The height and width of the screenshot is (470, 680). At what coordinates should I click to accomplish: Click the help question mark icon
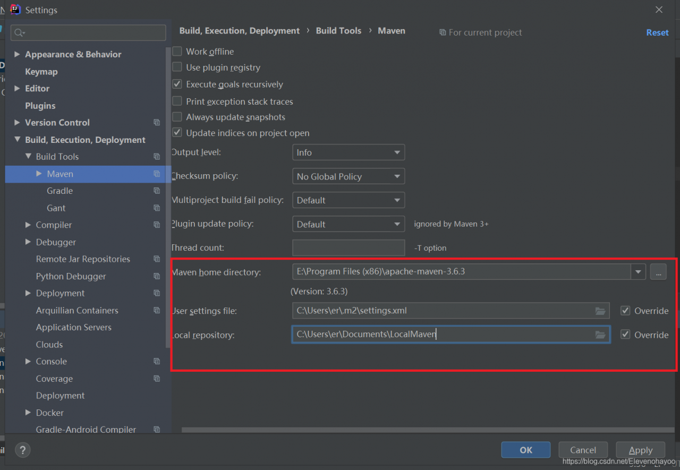[22, 450]
